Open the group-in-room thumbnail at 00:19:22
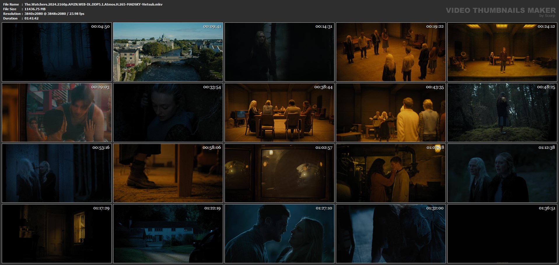This screenshot has width=559, height=265. pos(391,52)
